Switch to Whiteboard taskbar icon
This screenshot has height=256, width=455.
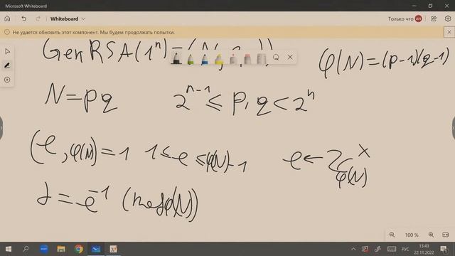96,249
